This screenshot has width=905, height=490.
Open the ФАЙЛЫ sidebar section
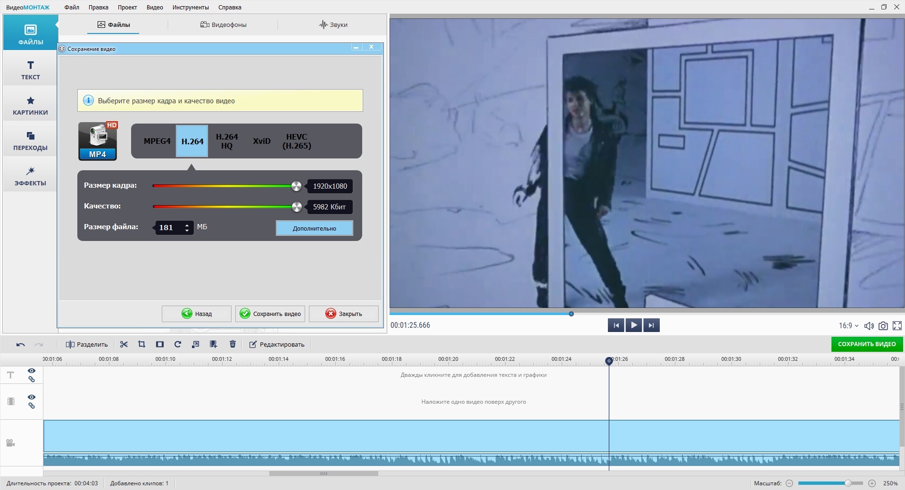[x=31, y=33]
